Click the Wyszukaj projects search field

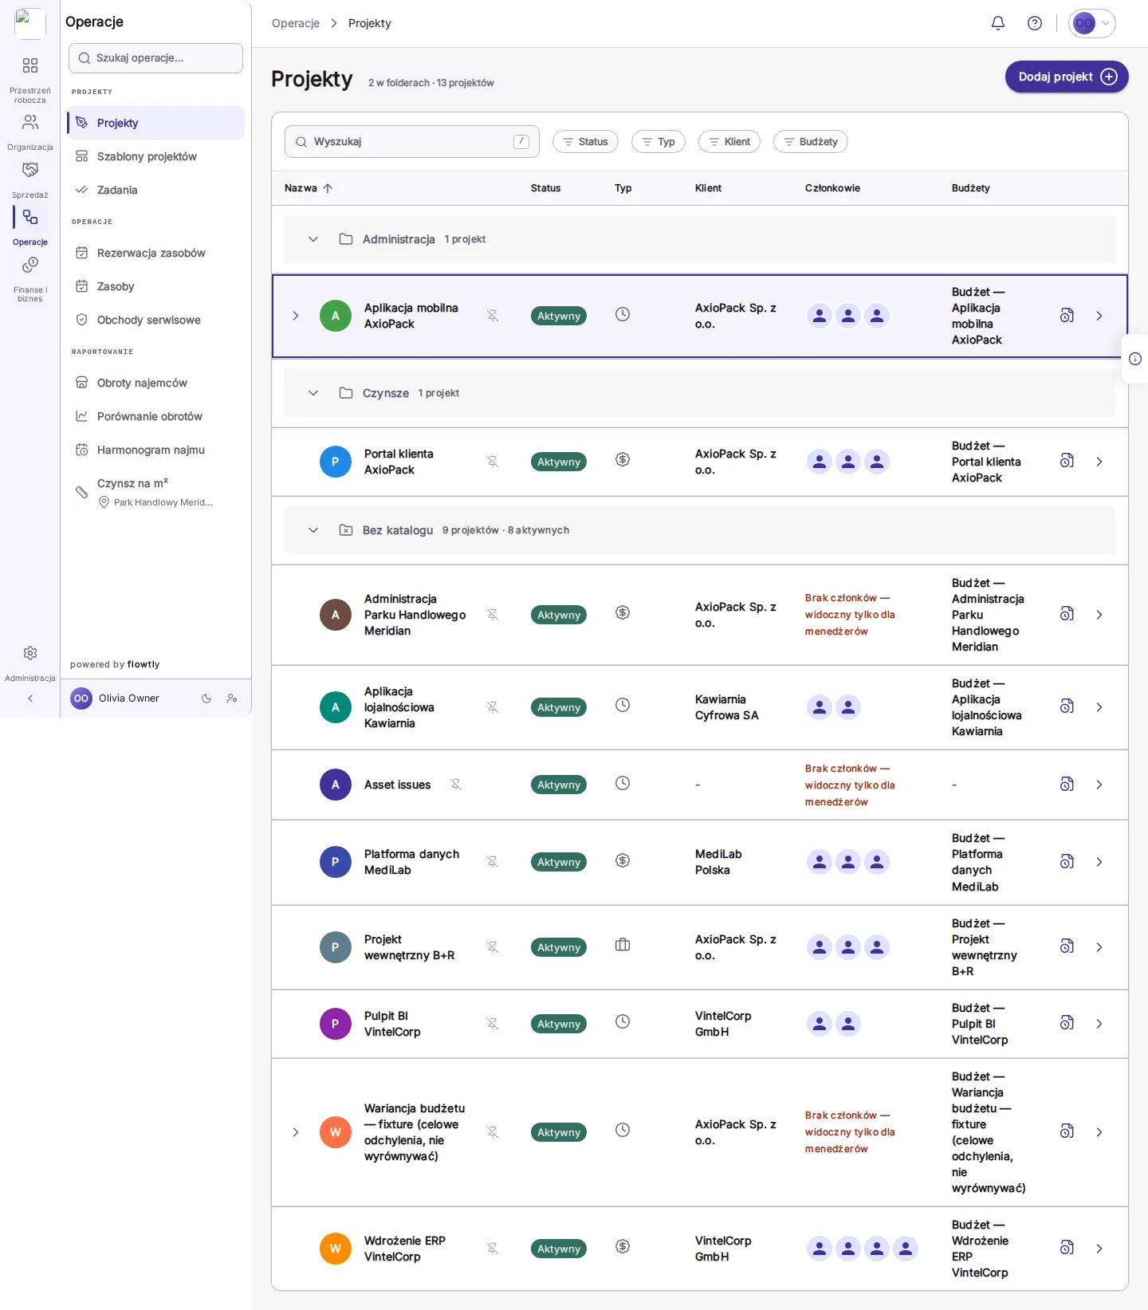point(412,142)
